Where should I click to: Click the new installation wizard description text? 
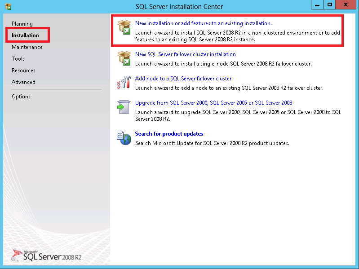237,36
